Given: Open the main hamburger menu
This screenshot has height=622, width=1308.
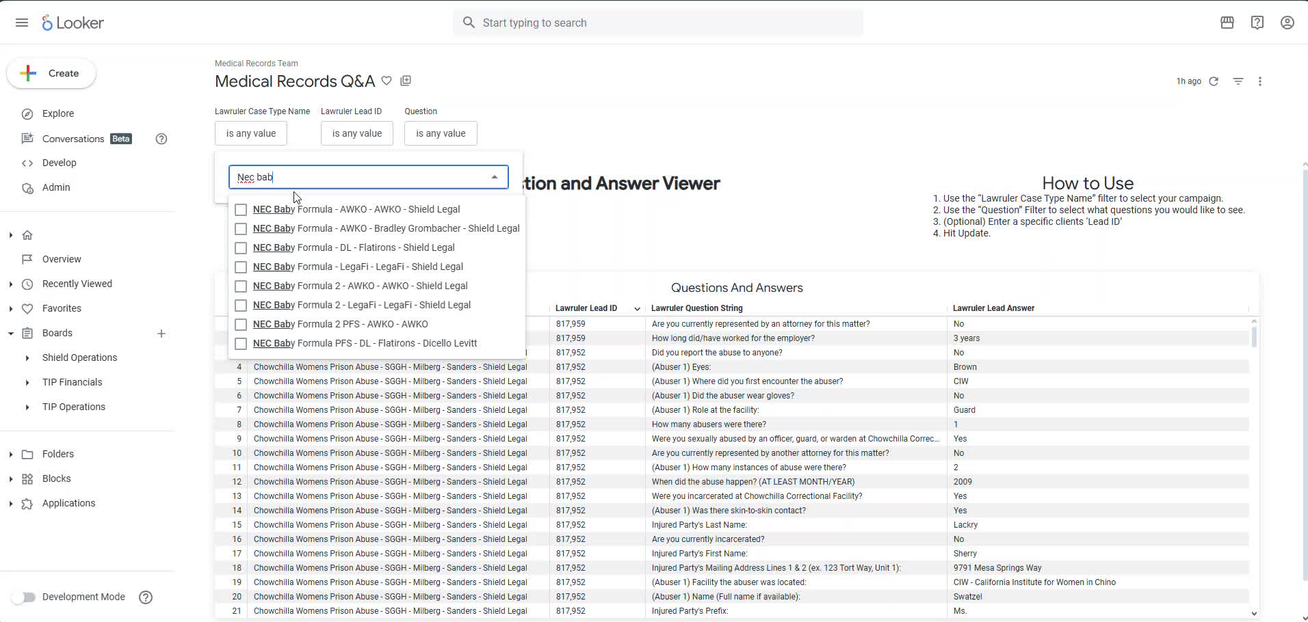Looking at the screenshot, I should [22, 23].
